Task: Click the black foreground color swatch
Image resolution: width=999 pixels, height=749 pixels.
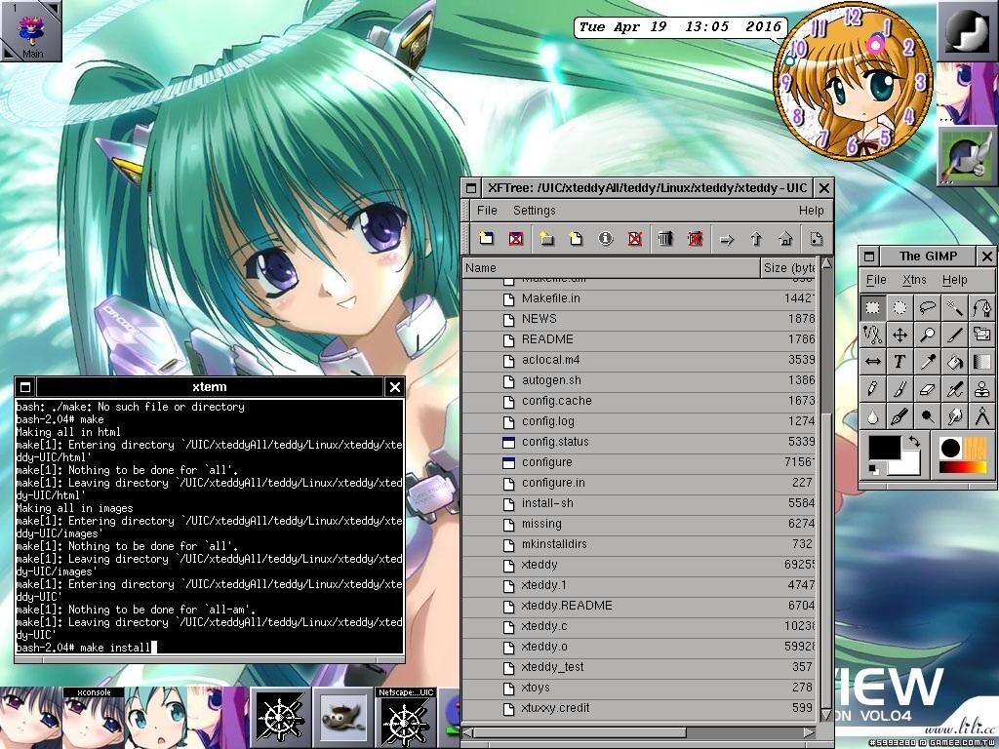Action: [884, 450]
